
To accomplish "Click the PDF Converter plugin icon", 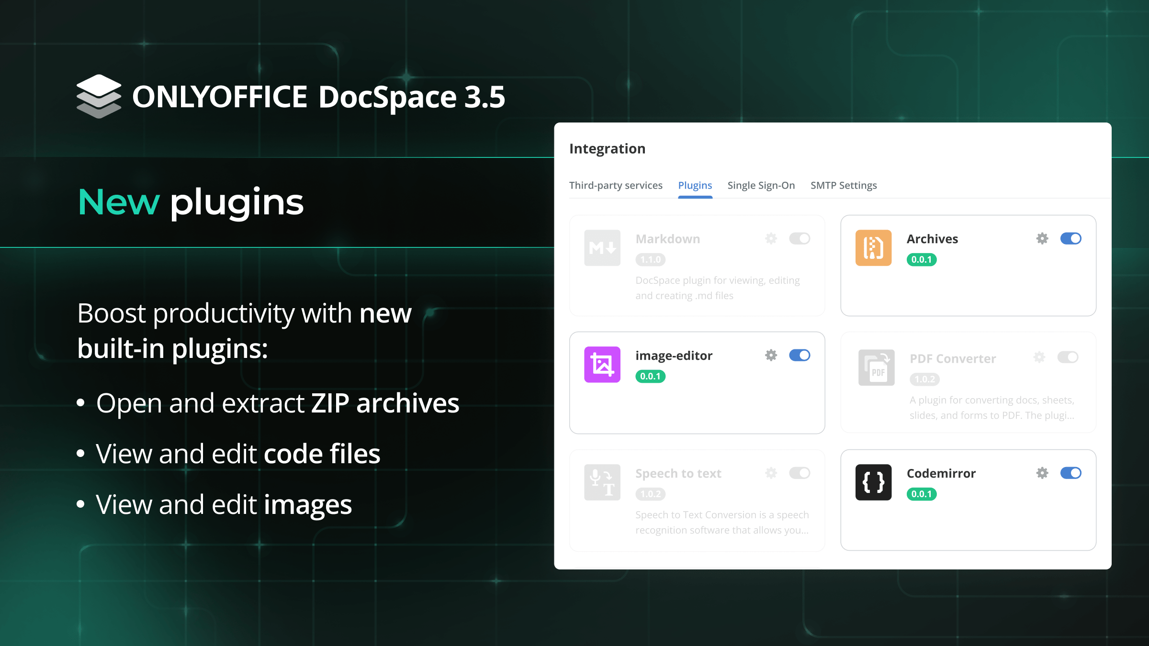I will [876, 368].
